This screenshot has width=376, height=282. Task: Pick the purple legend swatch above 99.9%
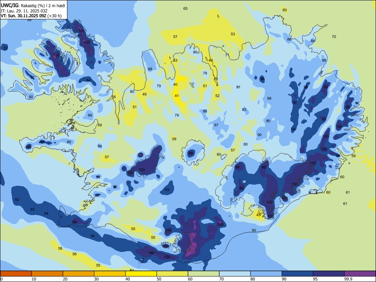tap(360, 274)
